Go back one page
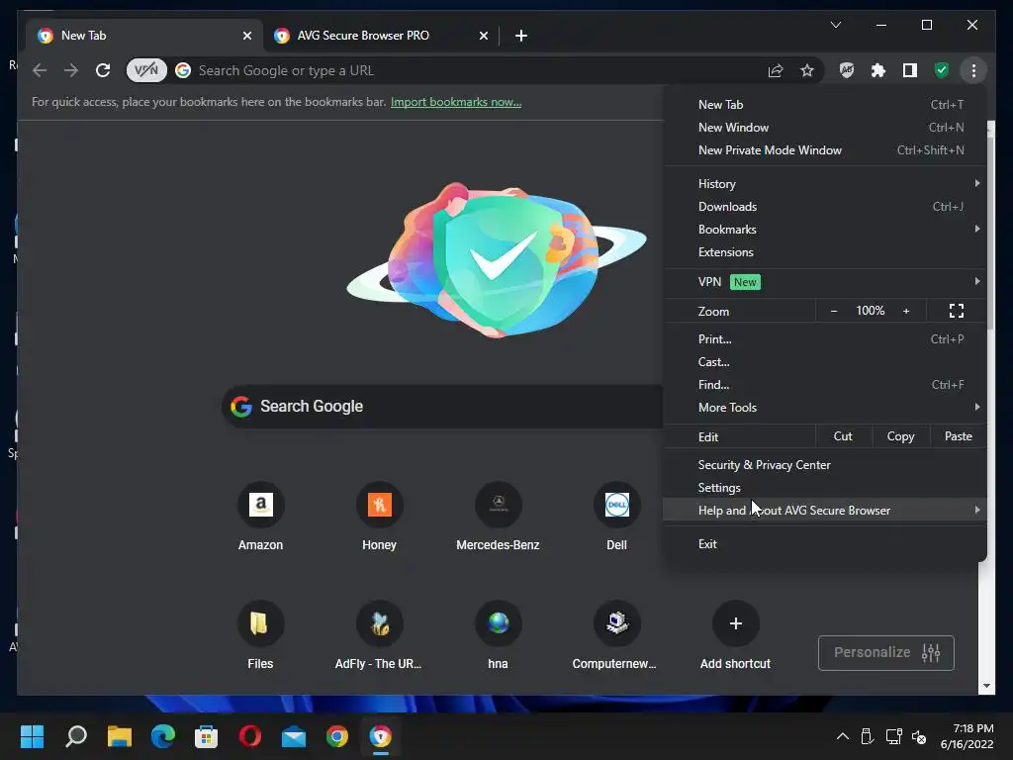Screen dimensions: 1013x760 [40, 70]
